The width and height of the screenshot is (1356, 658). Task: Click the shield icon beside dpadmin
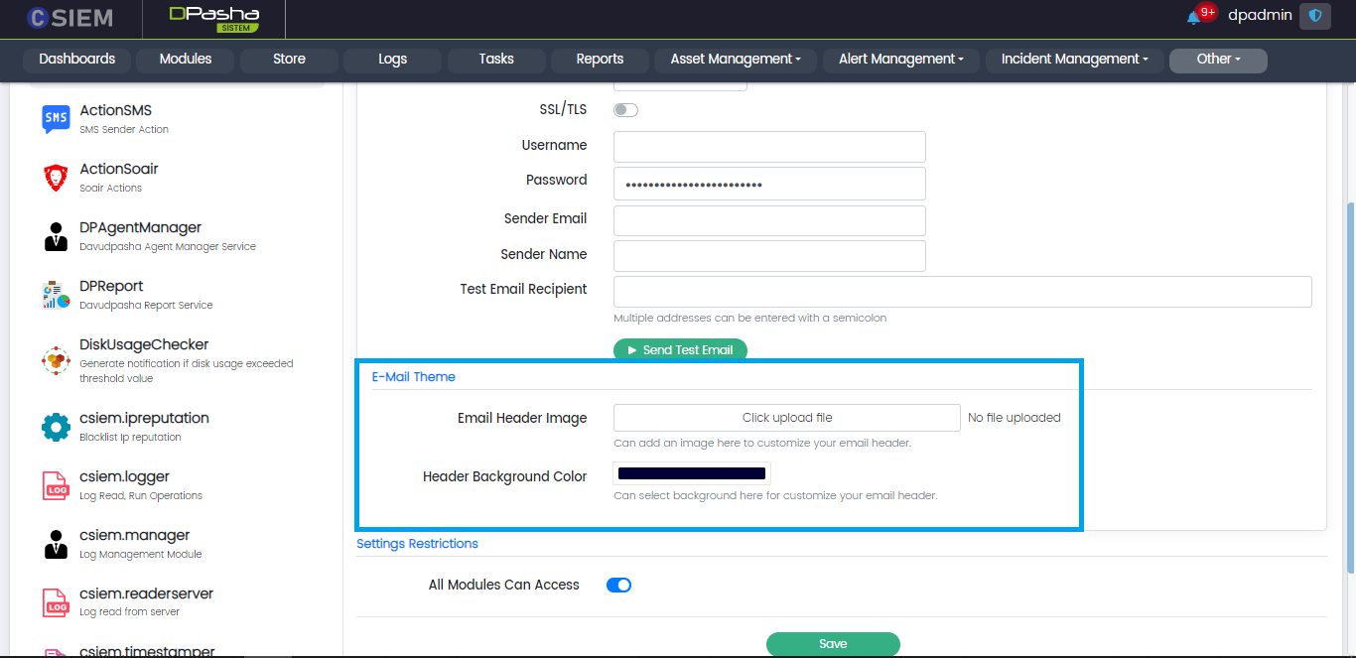[x=1315, y=16]
